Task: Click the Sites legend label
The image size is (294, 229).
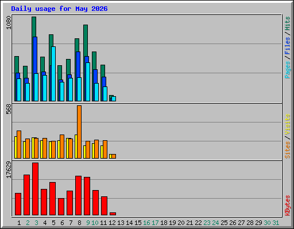Action: pos(287,150)
